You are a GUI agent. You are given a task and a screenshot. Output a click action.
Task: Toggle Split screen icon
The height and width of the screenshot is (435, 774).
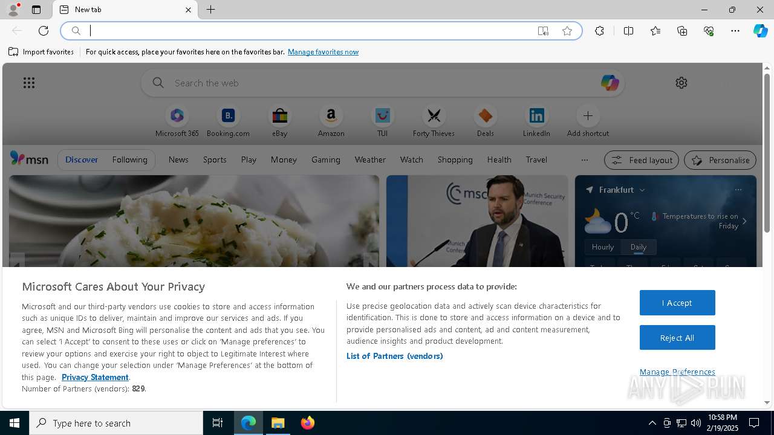tap(629, 31)
